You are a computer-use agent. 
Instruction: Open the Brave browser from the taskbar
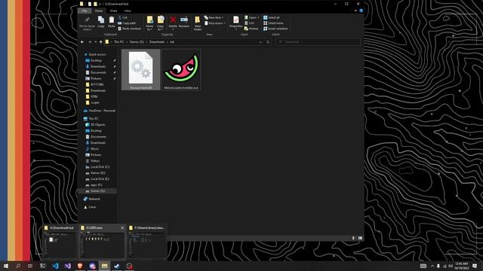click(x=80, y=266)
